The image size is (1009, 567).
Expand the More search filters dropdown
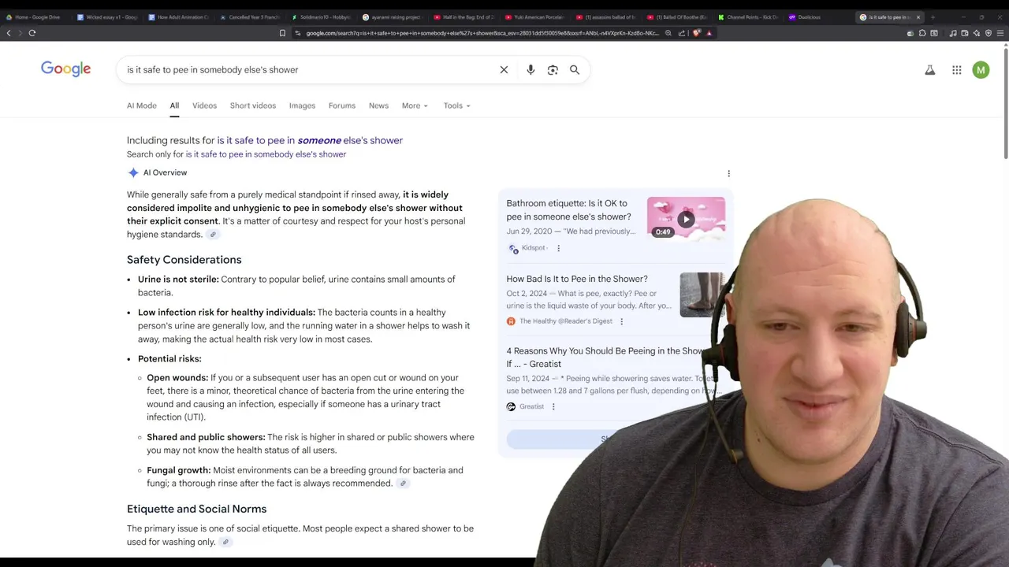point(415,106)
